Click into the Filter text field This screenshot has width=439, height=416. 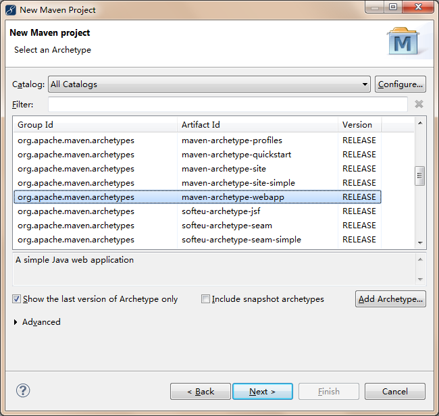228,105
